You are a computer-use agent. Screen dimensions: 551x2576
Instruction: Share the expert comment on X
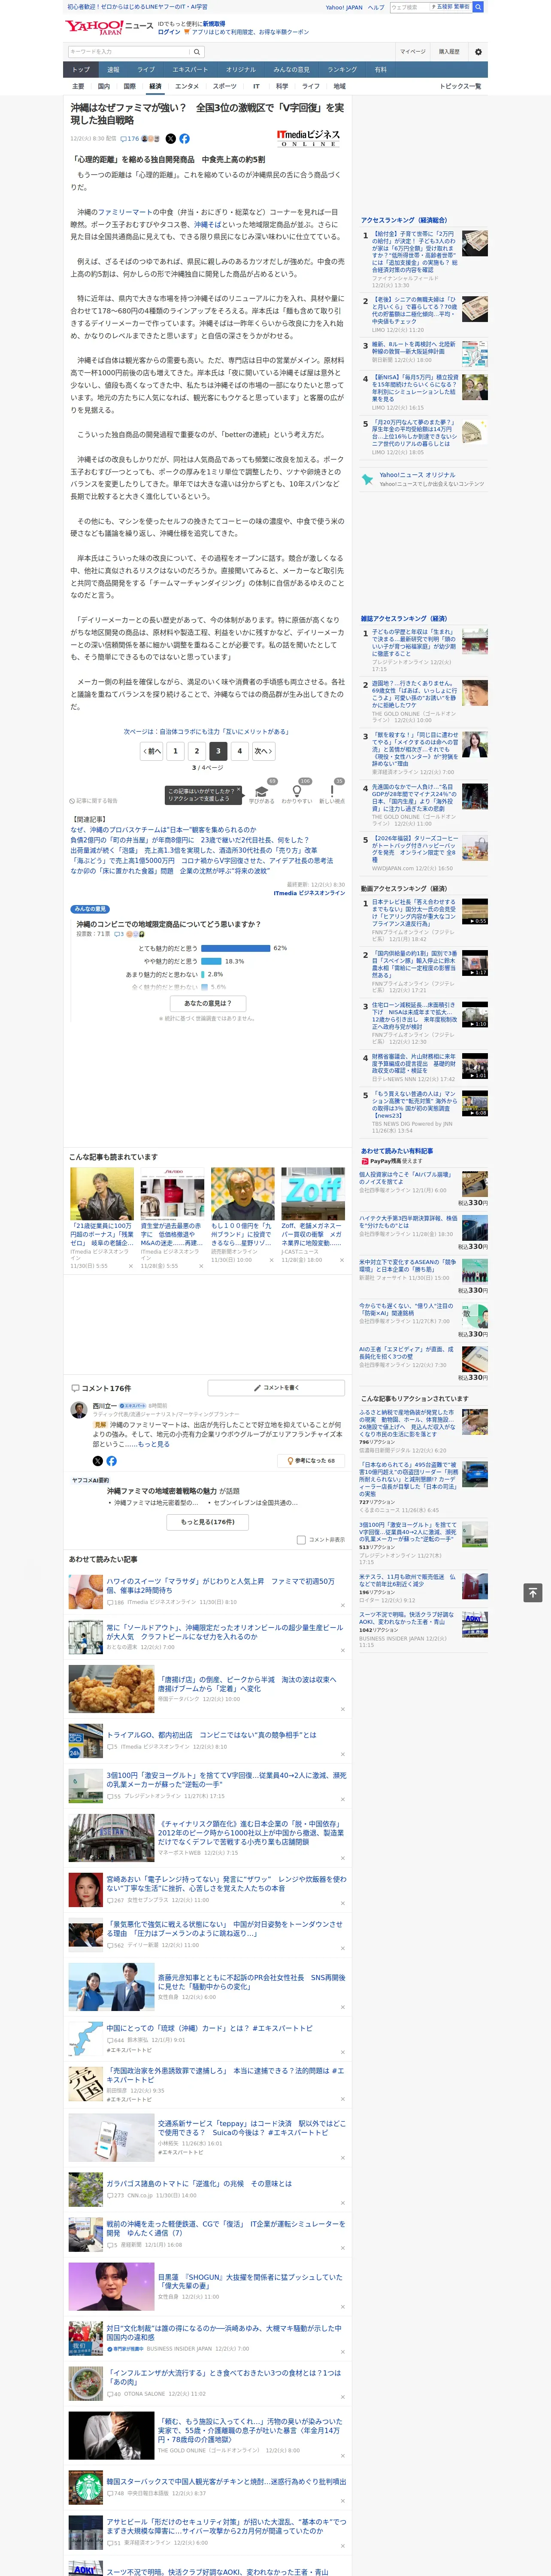[x=98, y=1461]
